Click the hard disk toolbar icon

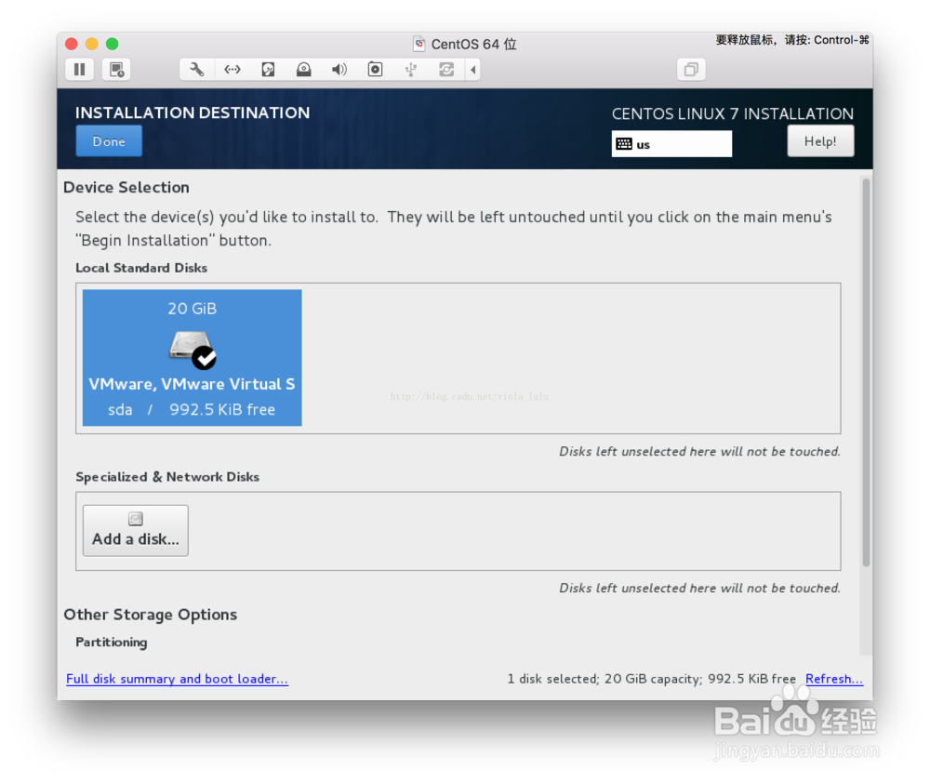[268, 70]
